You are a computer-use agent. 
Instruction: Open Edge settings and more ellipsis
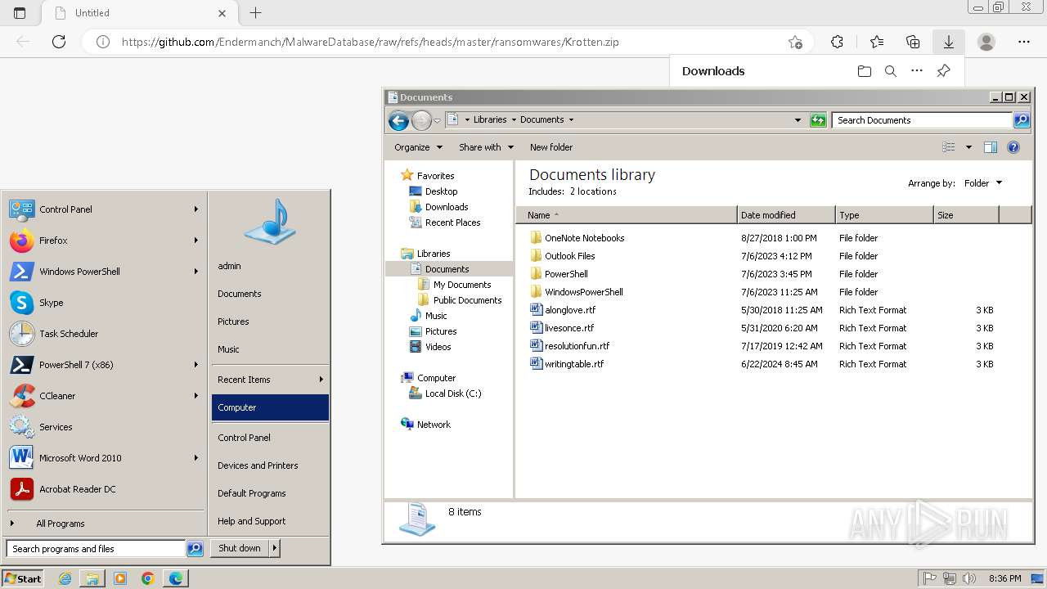click(x=1024, y=42)
